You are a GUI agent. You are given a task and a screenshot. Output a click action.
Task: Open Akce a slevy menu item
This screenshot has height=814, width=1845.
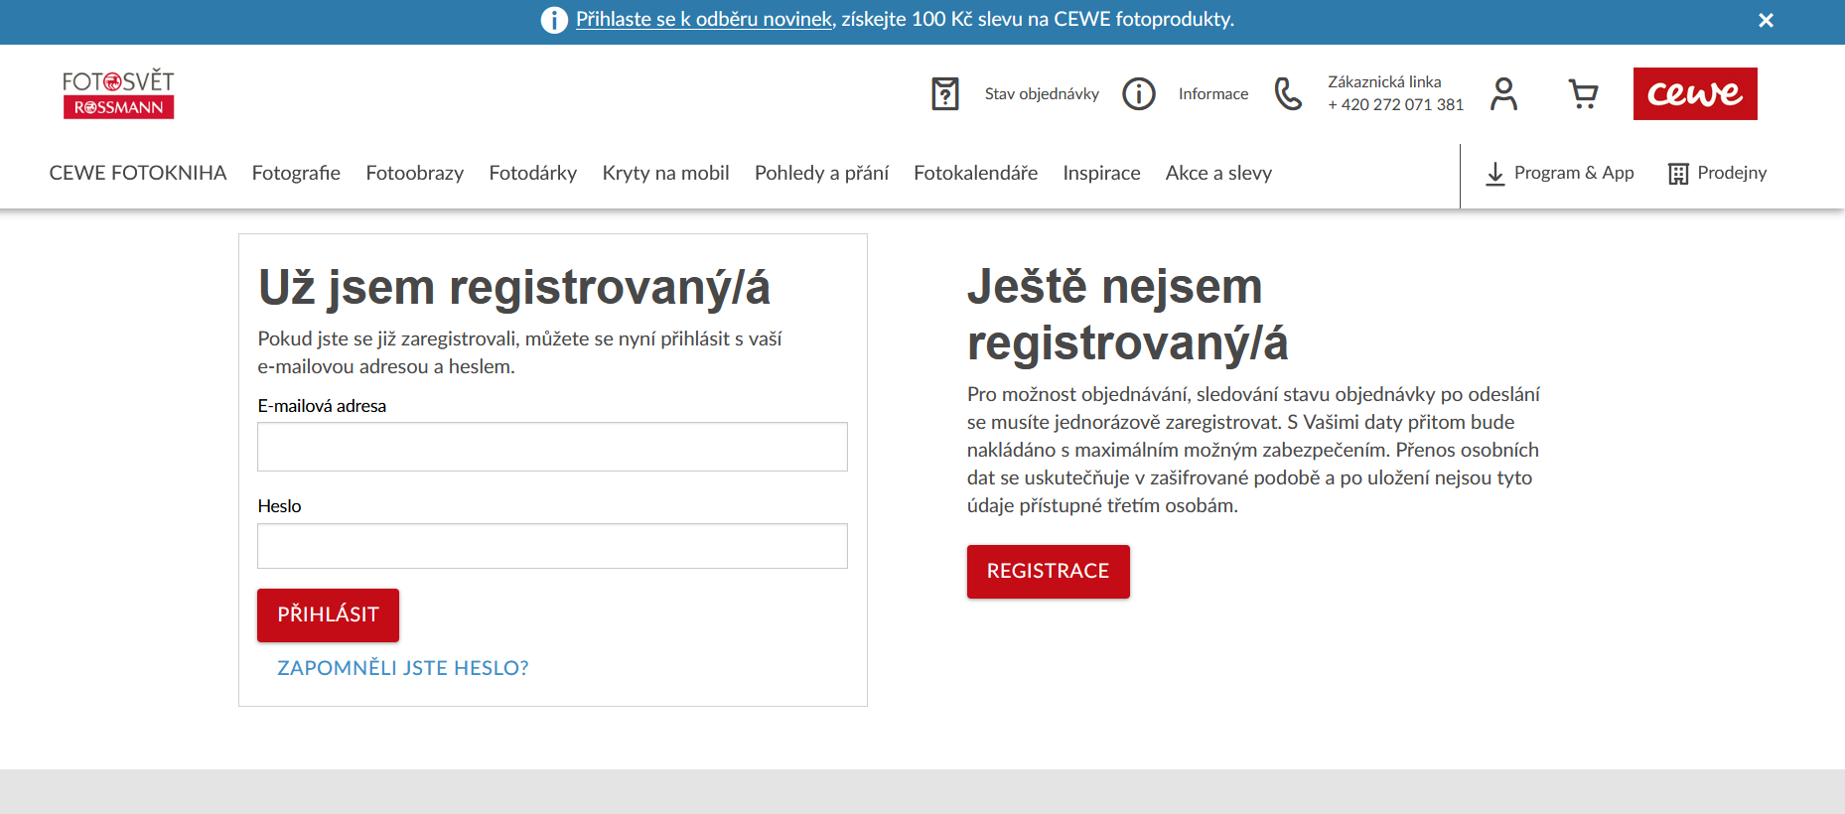click(1218, 173)
